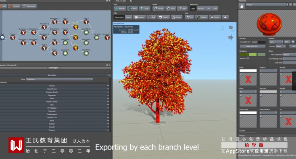Toggle the scene Forces button
296x159 pixels.
[158, 8]
